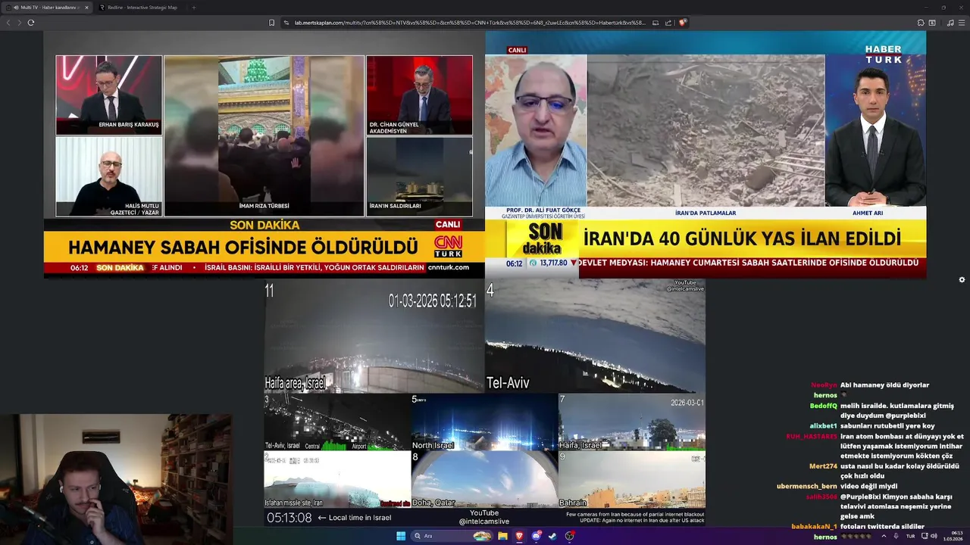Click the microphone tray icon

896,536
